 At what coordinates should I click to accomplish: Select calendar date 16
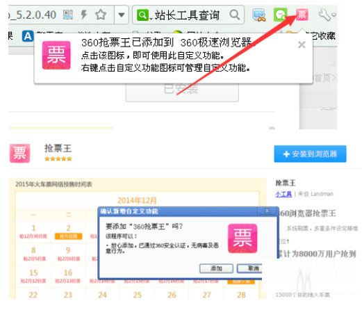[x=68, y=272]
